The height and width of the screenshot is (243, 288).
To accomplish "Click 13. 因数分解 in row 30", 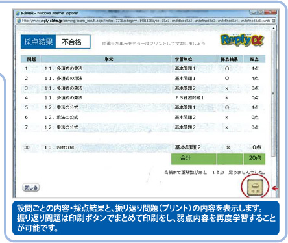I will pos(59,147).
